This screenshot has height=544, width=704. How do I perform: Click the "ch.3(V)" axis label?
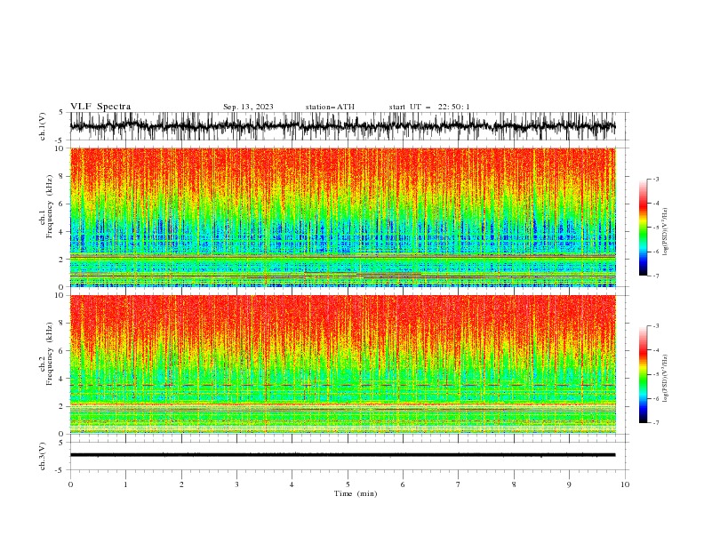click(43, 456)
